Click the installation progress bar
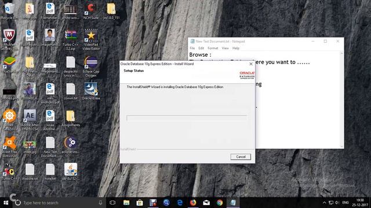 (x=187, y=118)
